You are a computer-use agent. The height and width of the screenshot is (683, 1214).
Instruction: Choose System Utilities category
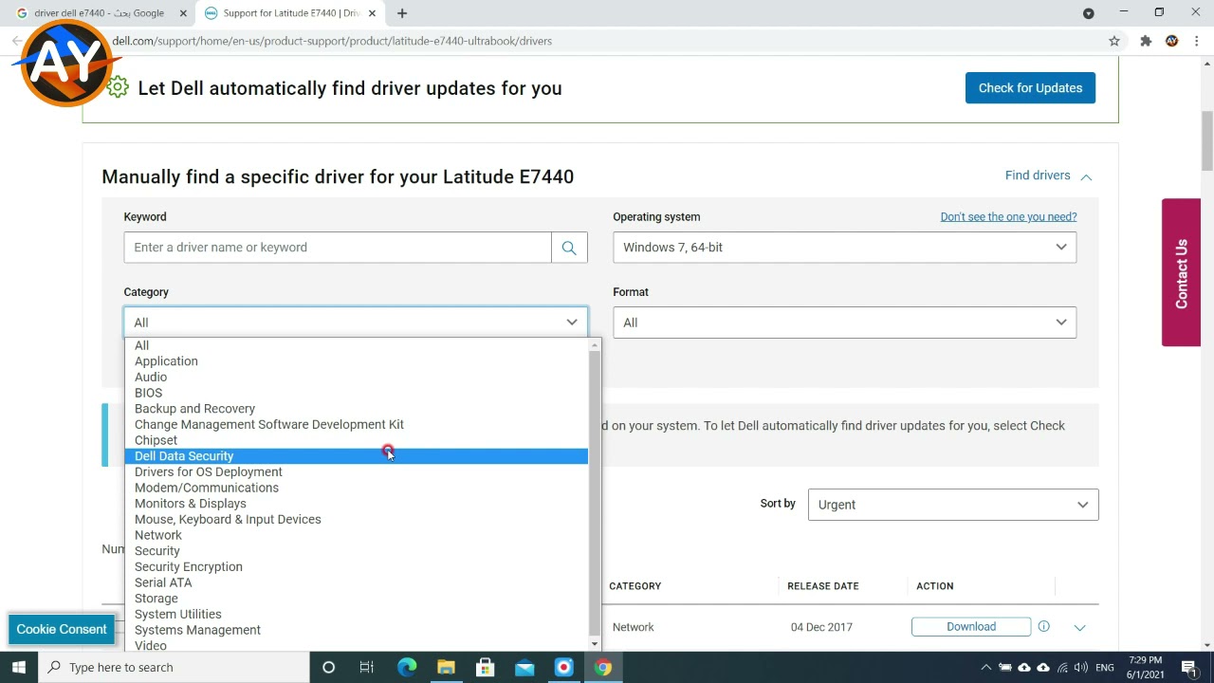pos(357,614)
